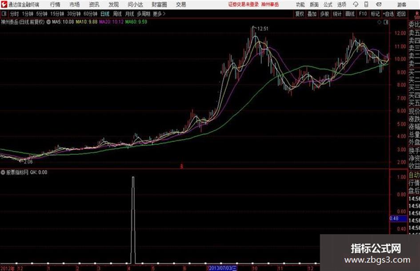This screenshot has width=420, height=271.
Task: Open the 公式 menu
Action: pyautogui.click(x=328, y=4)
